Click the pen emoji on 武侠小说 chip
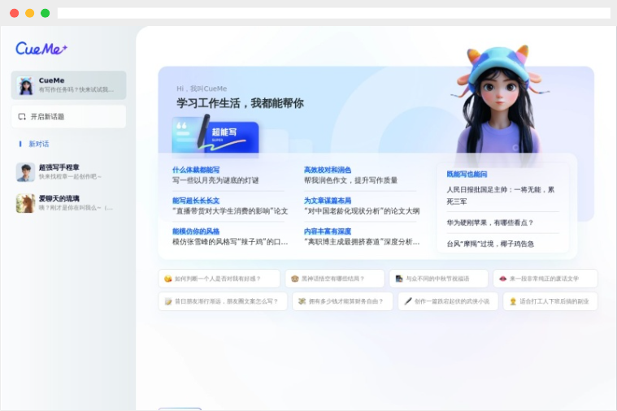Screen dimensions: 617x411 pos(408,301)
